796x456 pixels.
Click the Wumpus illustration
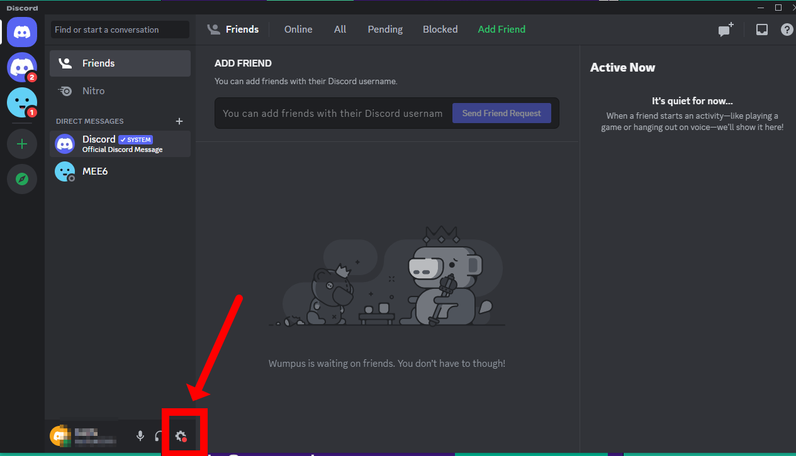pyautogui.click(x=387, y=276)
